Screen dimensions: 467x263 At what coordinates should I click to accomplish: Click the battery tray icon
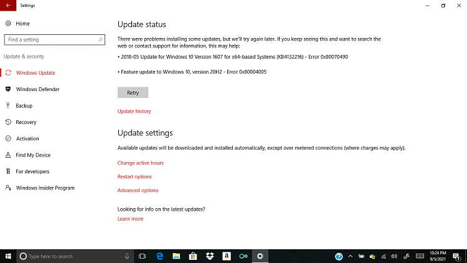[361, 256]
